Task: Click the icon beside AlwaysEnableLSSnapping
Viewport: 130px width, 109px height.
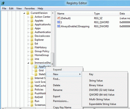Action: coord(59,26)
